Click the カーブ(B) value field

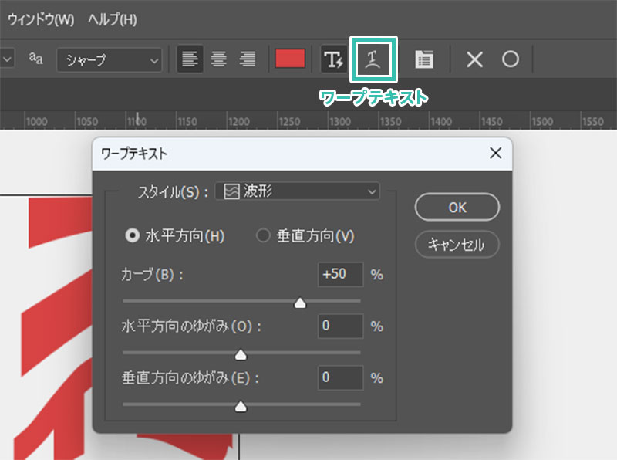pyautogui.click(x=340, y=274)
